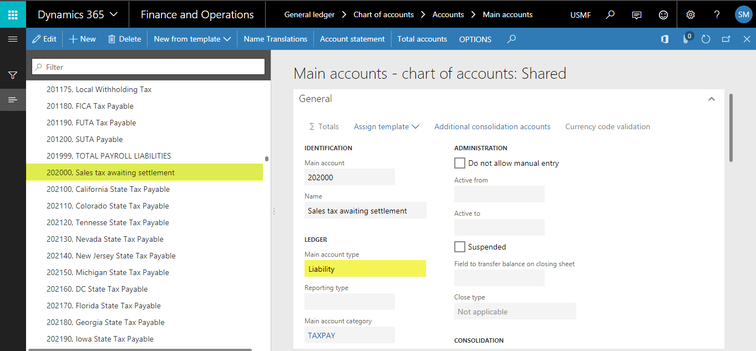Open the filter pane funnel icon
This screenshot has height=351, width=756.
click(13, 75)
